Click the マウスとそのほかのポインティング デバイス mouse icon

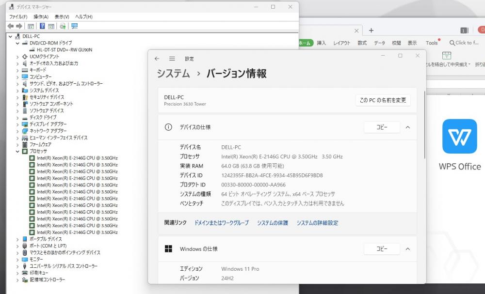pyautogui.click(x=25, y=253)
